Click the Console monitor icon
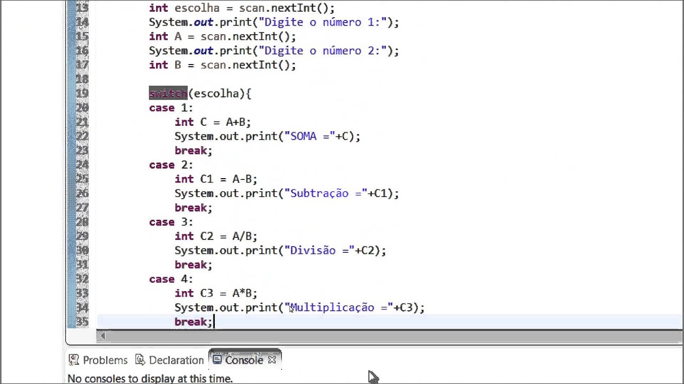Viewport: 684px width, 384px height. point(217,360)
